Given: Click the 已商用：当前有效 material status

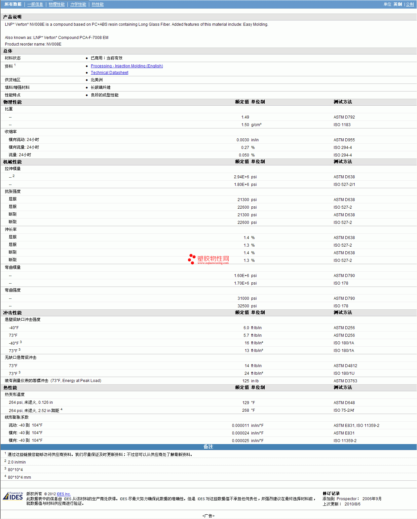Looking at the screenshot, I should point(107,58).
